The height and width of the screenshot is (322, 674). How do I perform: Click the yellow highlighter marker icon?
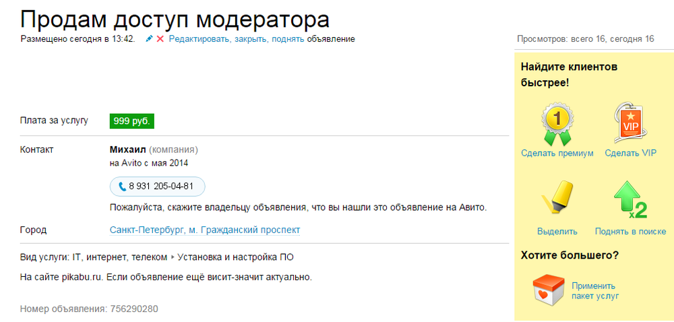click(x=557, y=199)
